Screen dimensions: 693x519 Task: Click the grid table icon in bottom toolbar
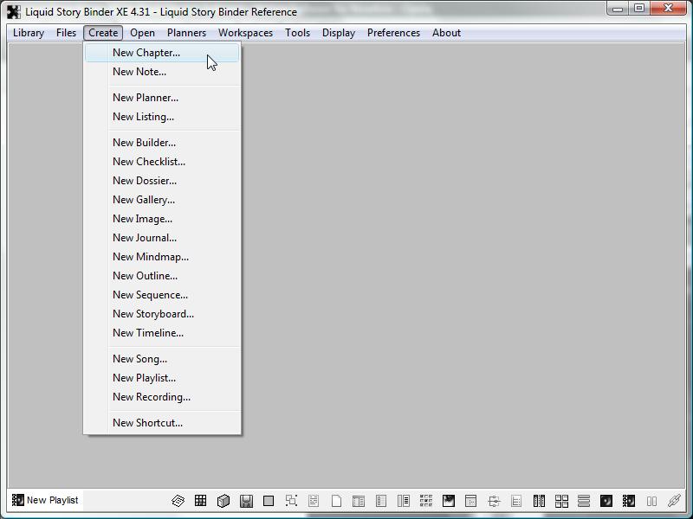click(200, 501)
